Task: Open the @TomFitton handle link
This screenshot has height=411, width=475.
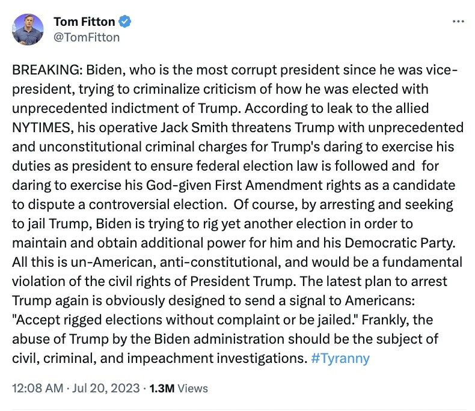Action: click(x=87, y=37)
